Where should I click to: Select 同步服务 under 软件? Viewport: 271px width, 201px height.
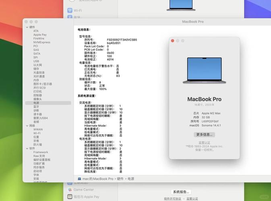tap(39, 167)
